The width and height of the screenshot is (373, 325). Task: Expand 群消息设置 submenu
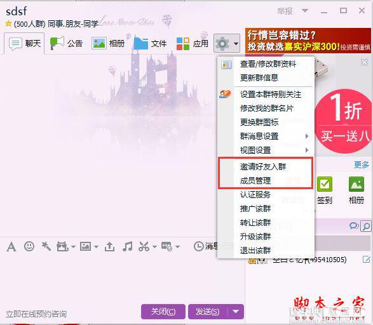(x=266, y=136)
